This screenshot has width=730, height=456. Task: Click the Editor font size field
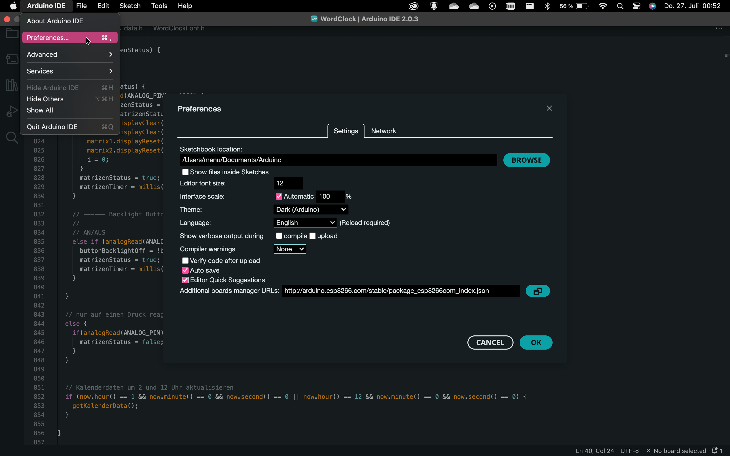click(288, 183)
